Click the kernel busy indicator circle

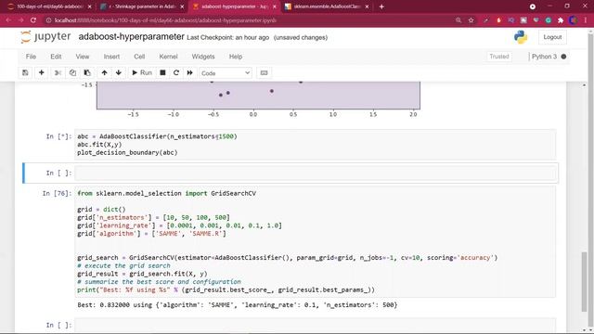563,57
